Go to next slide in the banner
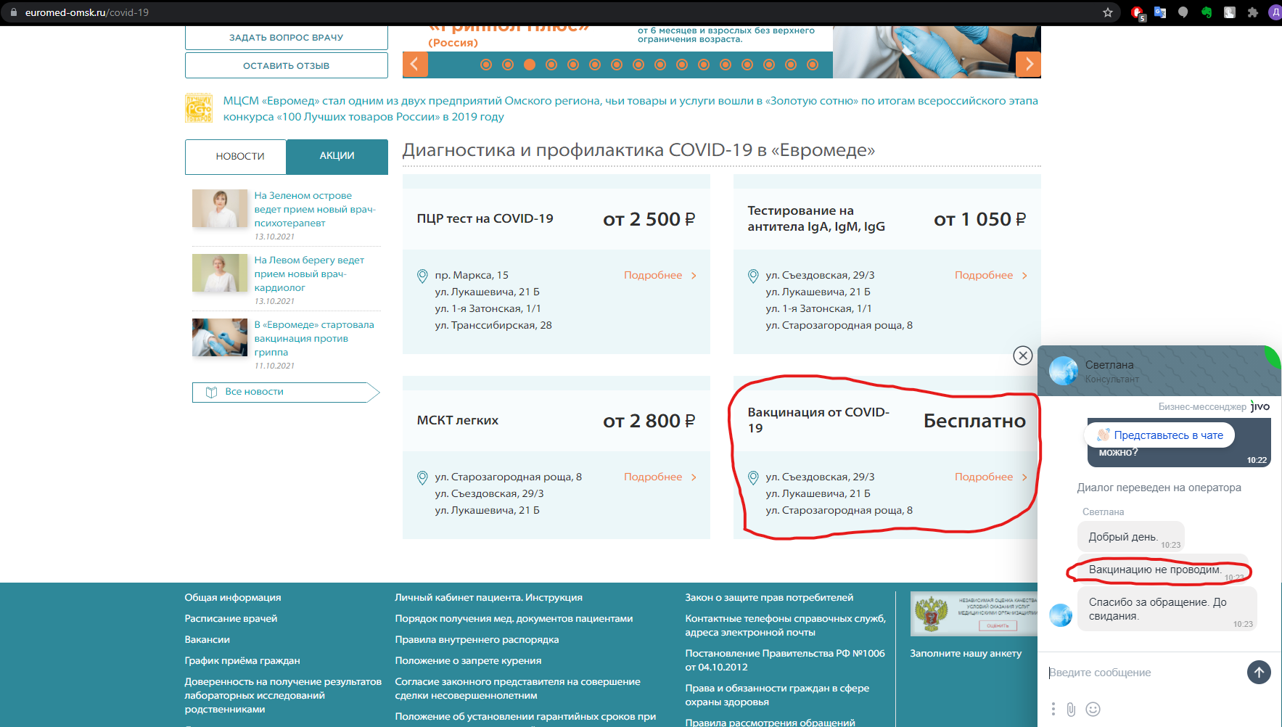 pos(1029,65)
